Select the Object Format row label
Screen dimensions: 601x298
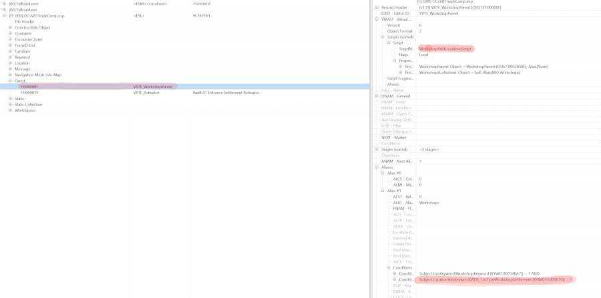pos(400,31)
